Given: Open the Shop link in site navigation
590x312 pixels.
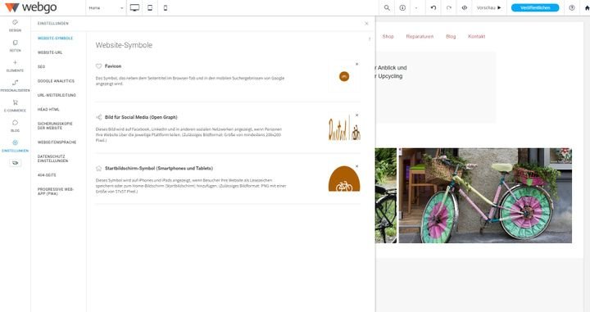Looking at the screenshot, I should coord(388,37).
